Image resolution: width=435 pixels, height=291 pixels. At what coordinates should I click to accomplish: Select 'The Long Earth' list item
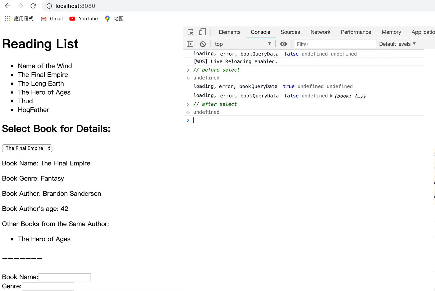[x=41, y=83]
